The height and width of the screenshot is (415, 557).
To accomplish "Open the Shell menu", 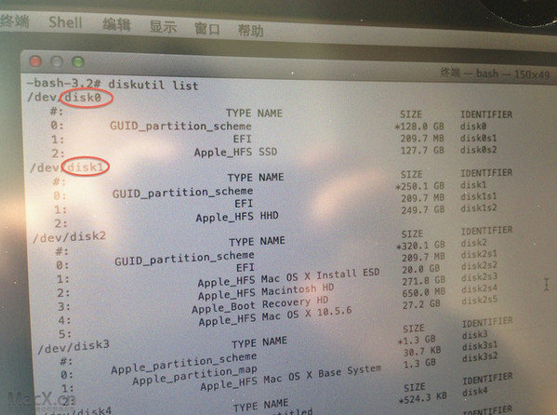I will click(x=65, y=22).
